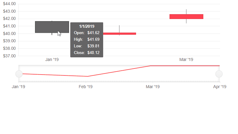Click the Jan '19 main chart label
This screenshot has height=134, width=238.
[52, 59]
